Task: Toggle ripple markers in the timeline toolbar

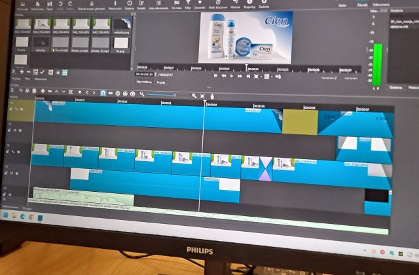Action: (132, 94)
